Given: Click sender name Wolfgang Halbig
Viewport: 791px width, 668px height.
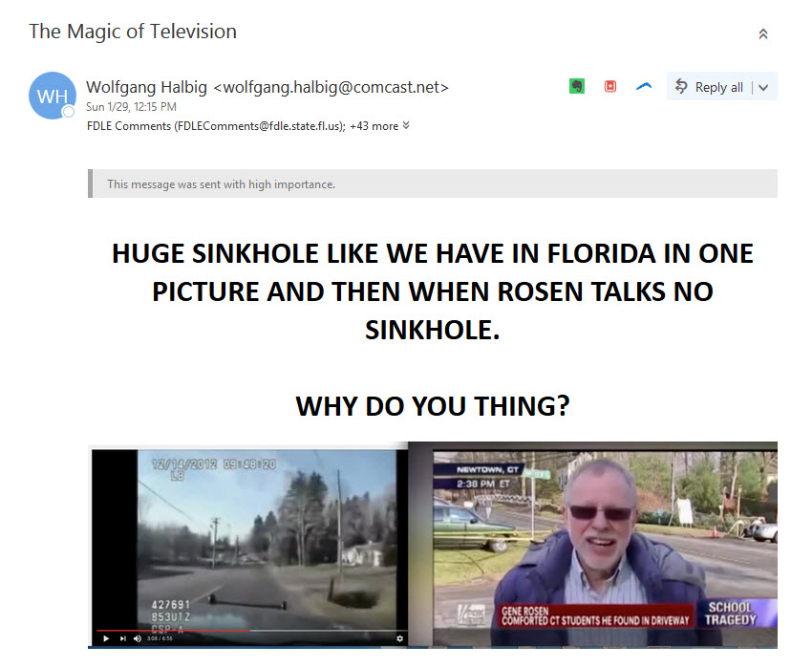Looking at the screenshot, I should point(147,87).
